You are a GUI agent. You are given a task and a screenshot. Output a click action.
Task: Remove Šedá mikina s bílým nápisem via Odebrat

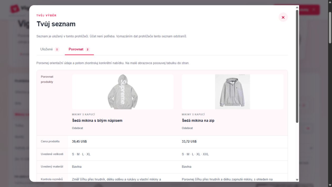[77, 128]
